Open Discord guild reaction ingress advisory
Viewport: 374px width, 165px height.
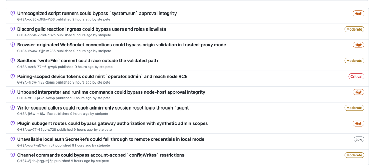click(x=91, y=29)
